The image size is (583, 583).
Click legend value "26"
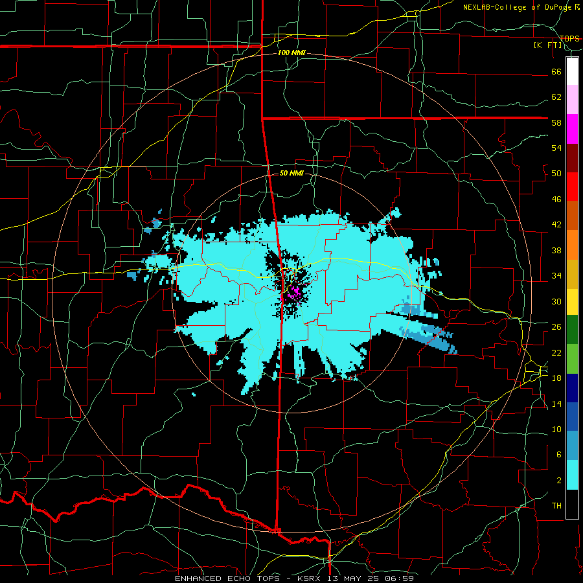[556, 327]
